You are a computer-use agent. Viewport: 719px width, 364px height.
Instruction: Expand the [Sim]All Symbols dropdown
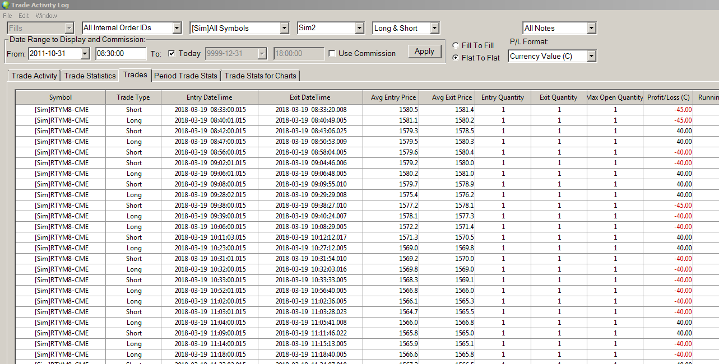(284, 28)
